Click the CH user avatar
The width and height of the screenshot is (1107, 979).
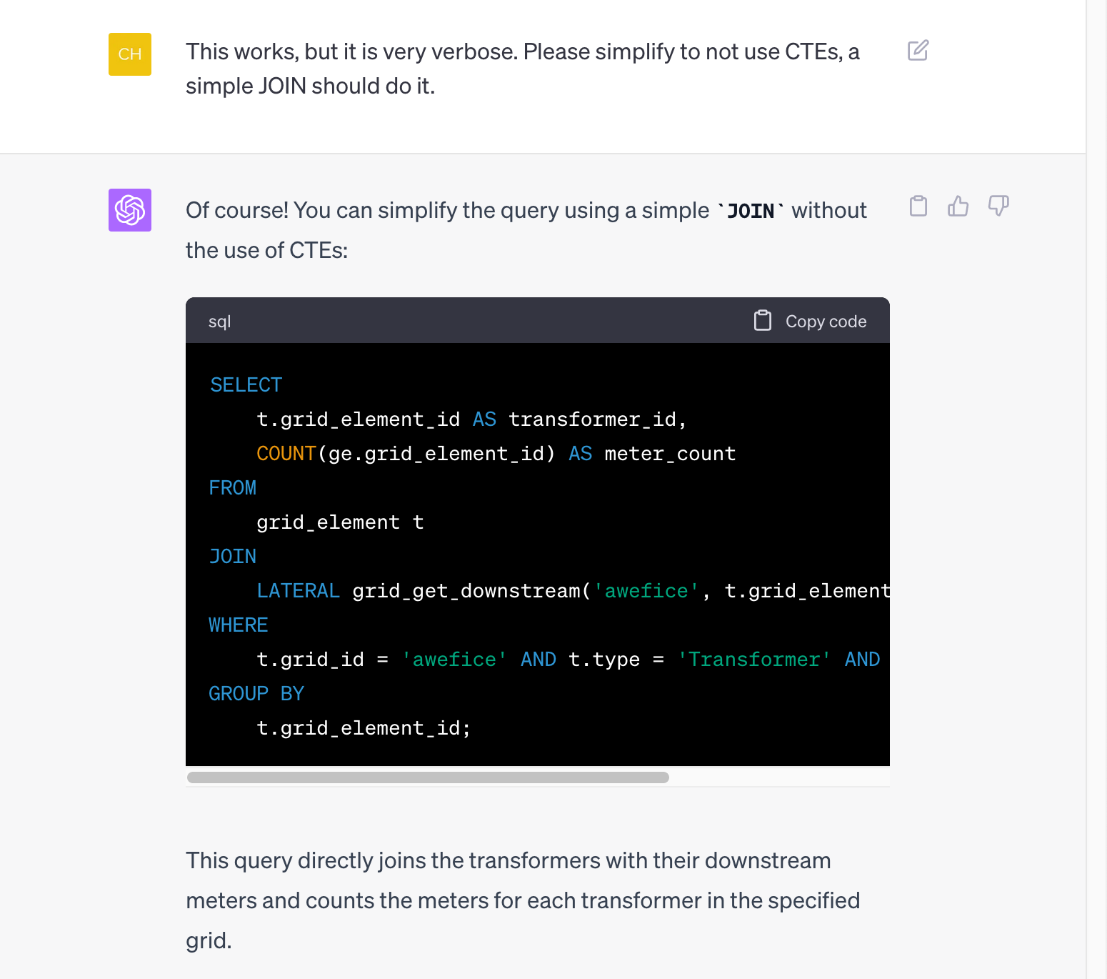pos(129,54)
